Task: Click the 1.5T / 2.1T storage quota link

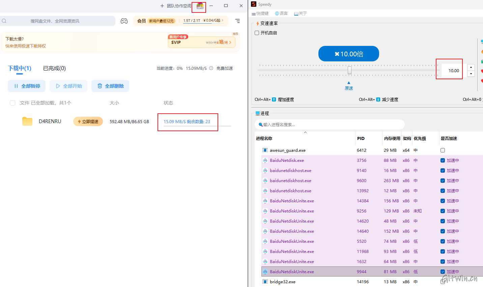Action: (203, 21)
